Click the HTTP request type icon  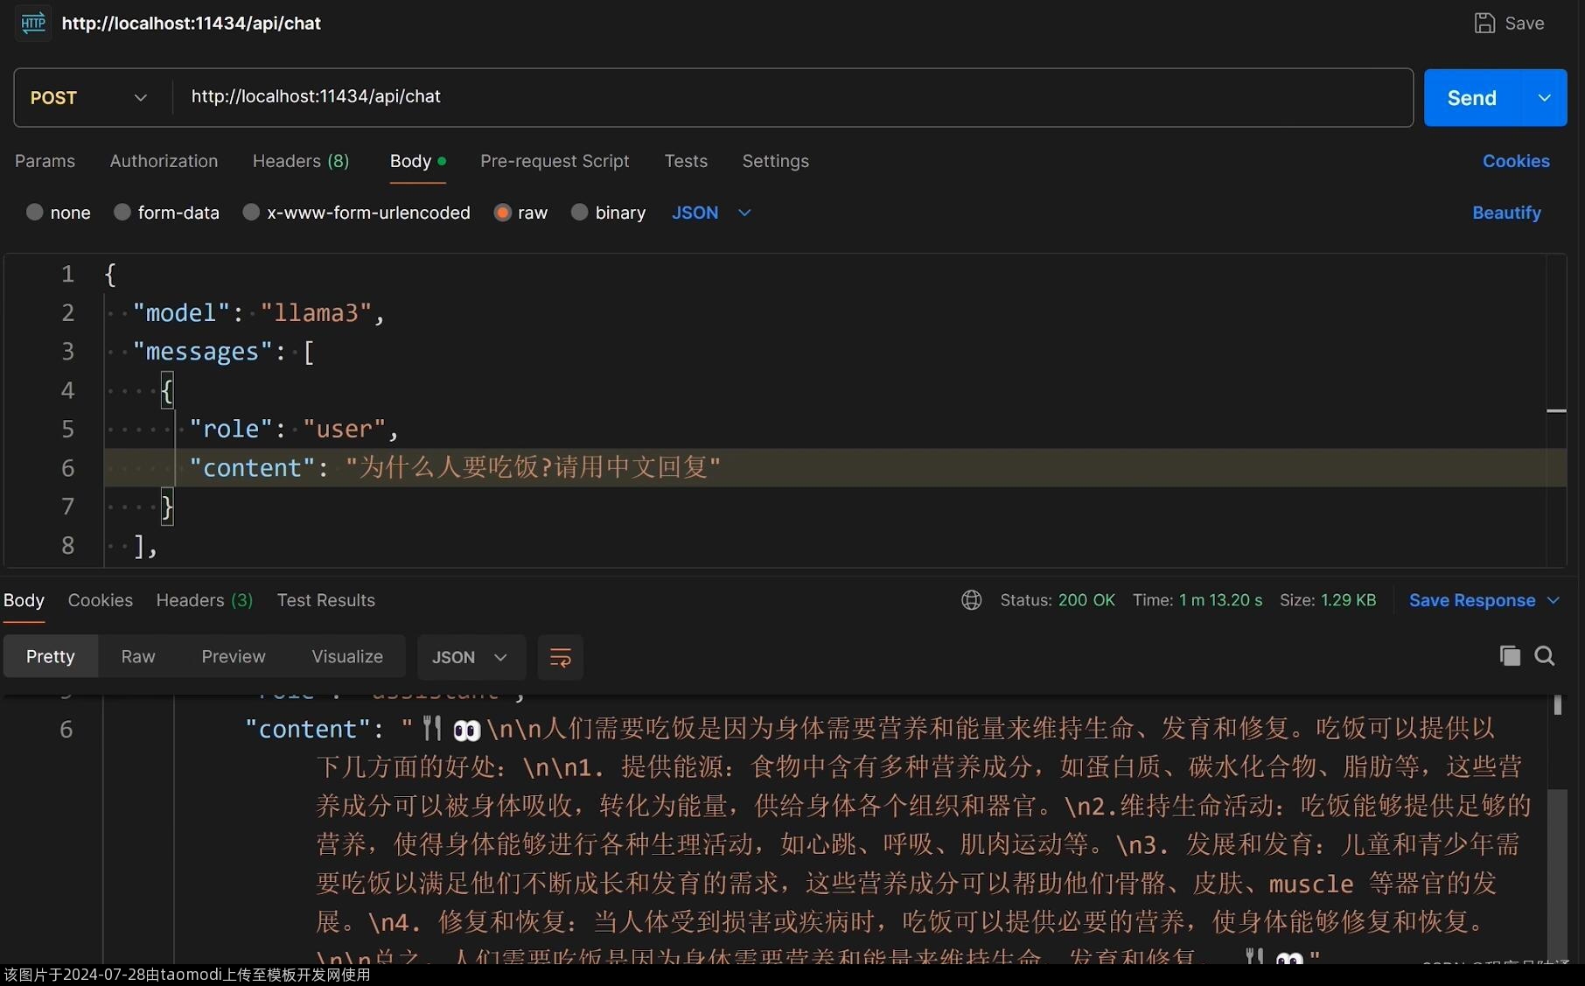(33, 23)
